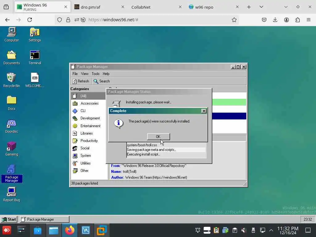Launch the Doordisc desktop shortcut
This screenshot has height=237, width=316.
pos(11,126)
